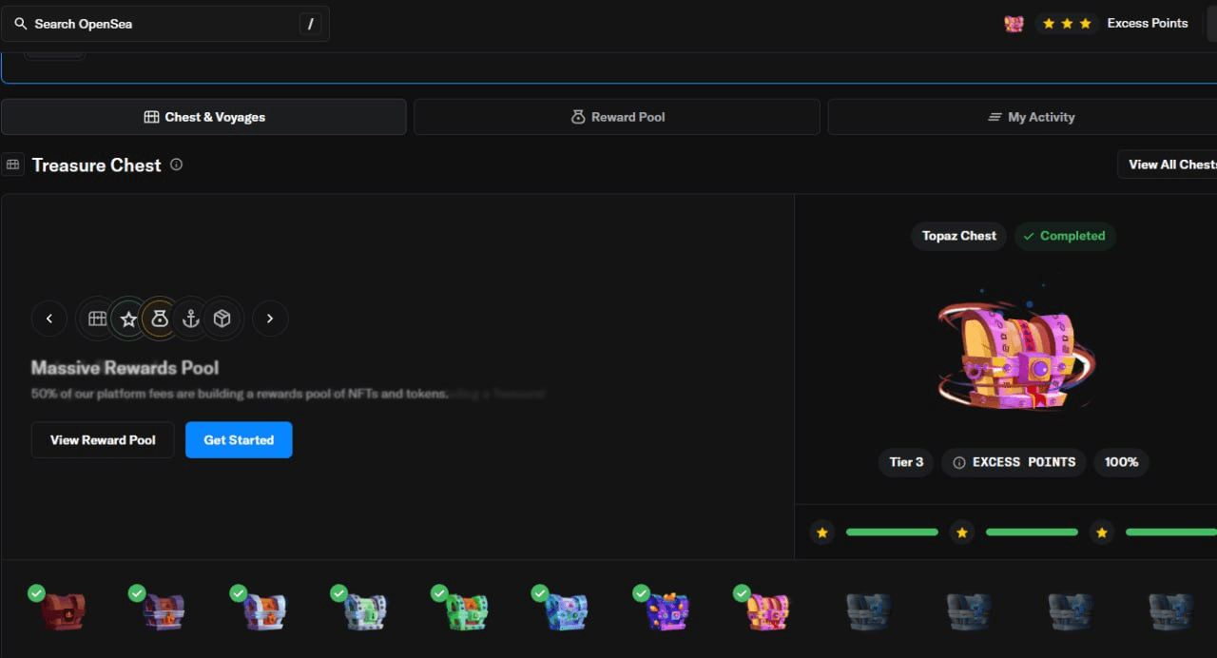Image resolution: width=1217 pixels, height=658 pixels.
Task: Click the green check badge on the red chest
Action: pos(36,593)
